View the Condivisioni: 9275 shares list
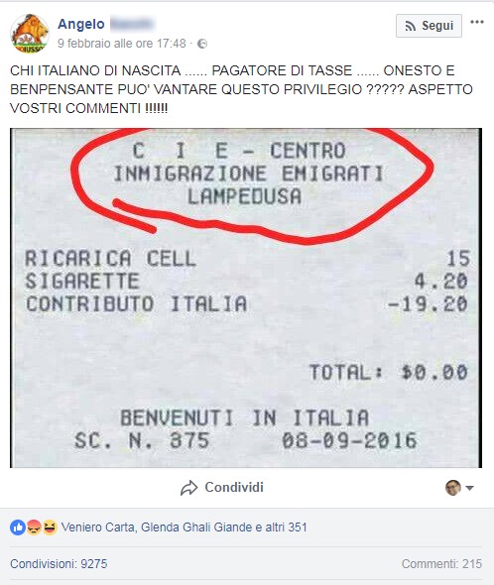The height and width of the screenshot is (585, 494). (59, 563)
